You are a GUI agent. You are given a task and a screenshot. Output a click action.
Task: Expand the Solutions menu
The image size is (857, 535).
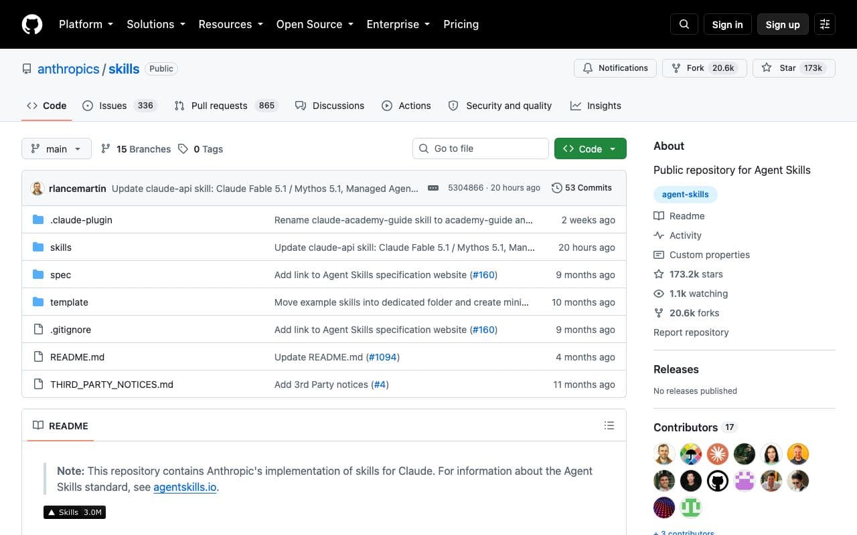coord(155,24)
